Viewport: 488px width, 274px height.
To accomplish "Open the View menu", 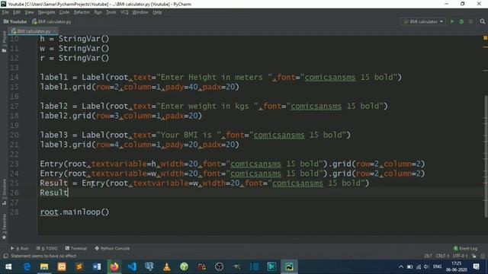I will tap(29, 12).
